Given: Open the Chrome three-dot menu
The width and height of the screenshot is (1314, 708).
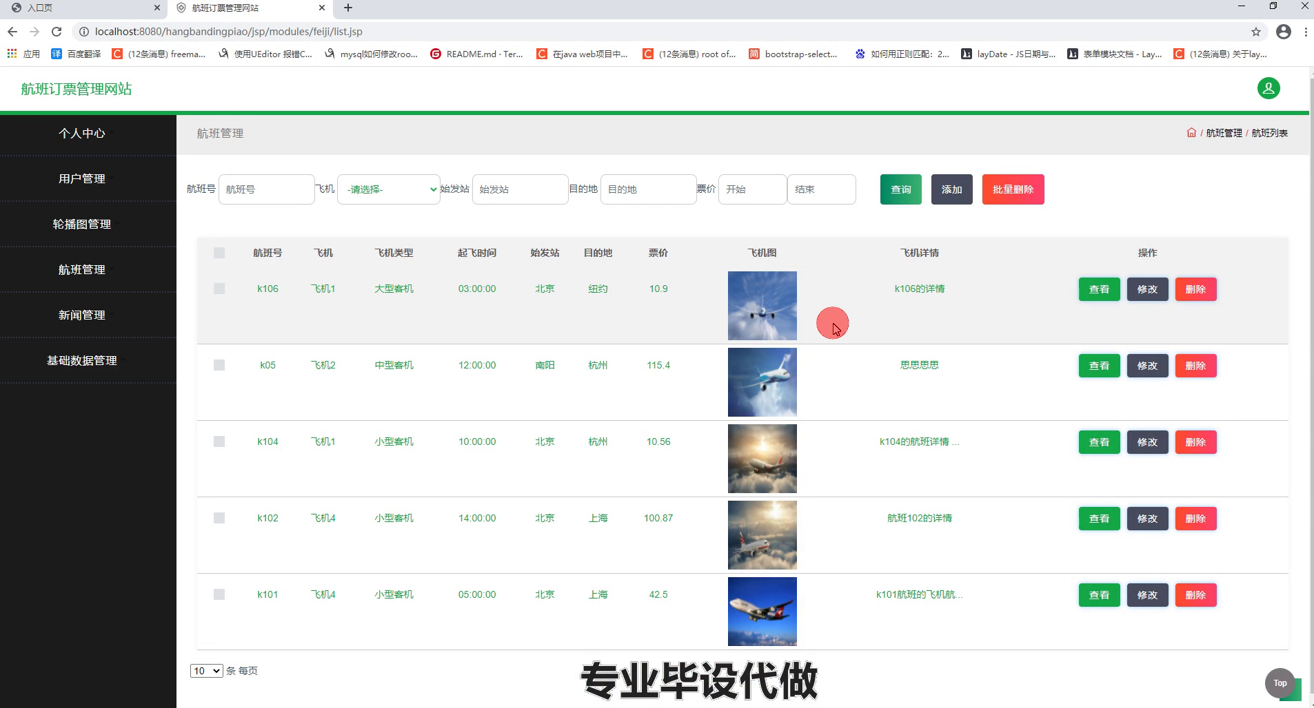Looking at the screenshot, I should tap(1306, 32).
